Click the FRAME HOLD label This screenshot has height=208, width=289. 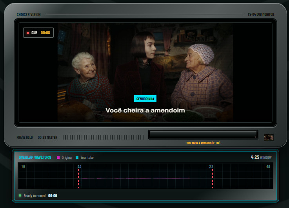pyautogui.click(x=25, y=137)
